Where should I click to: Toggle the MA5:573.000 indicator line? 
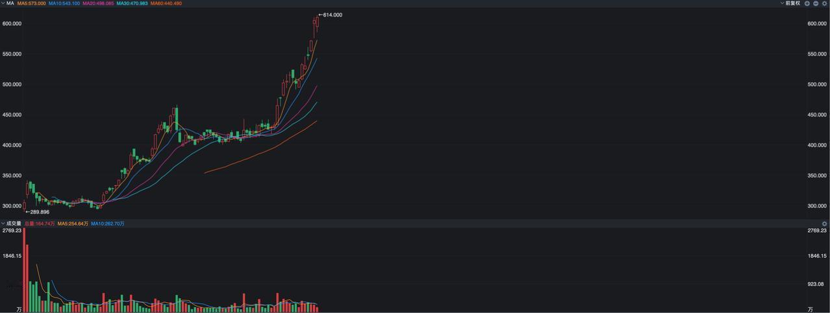click(x=32, y=3)
